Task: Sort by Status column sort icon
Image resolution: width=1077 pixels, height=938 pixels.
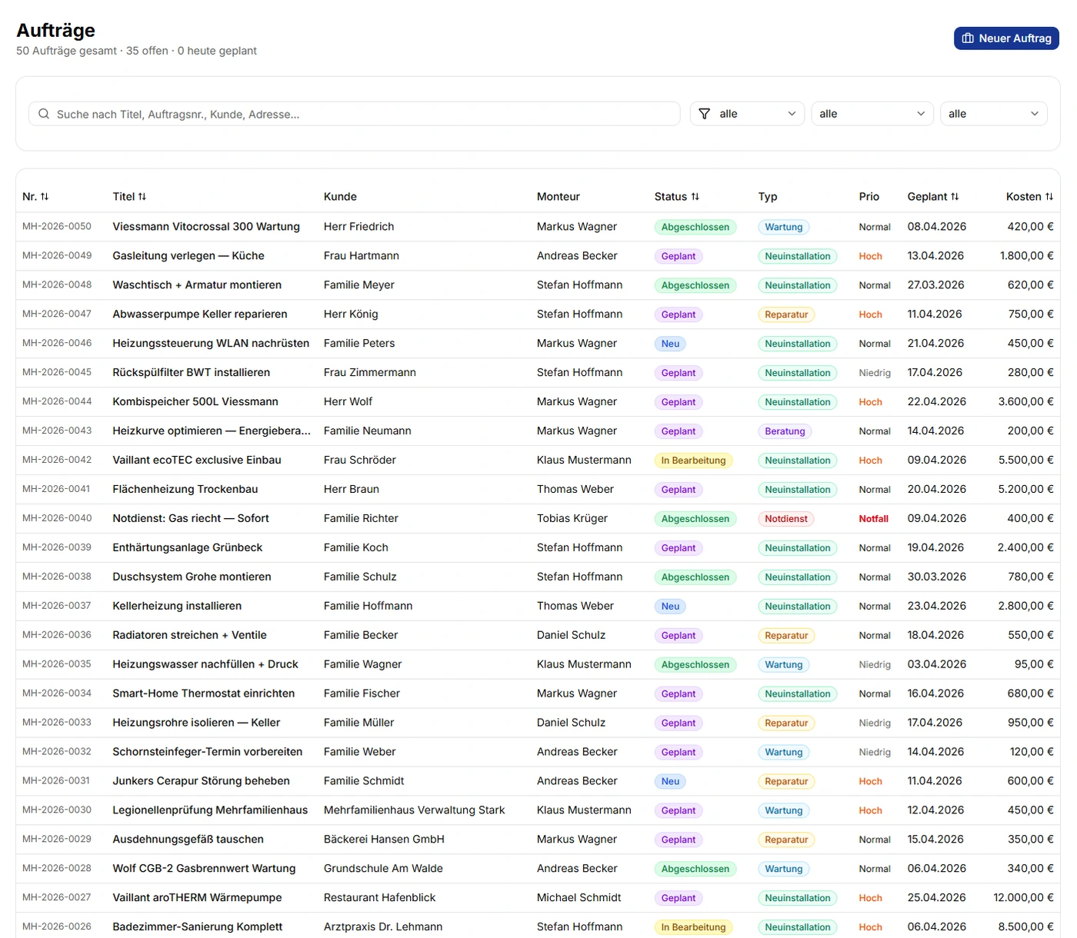Action: (x=695, y=197)
